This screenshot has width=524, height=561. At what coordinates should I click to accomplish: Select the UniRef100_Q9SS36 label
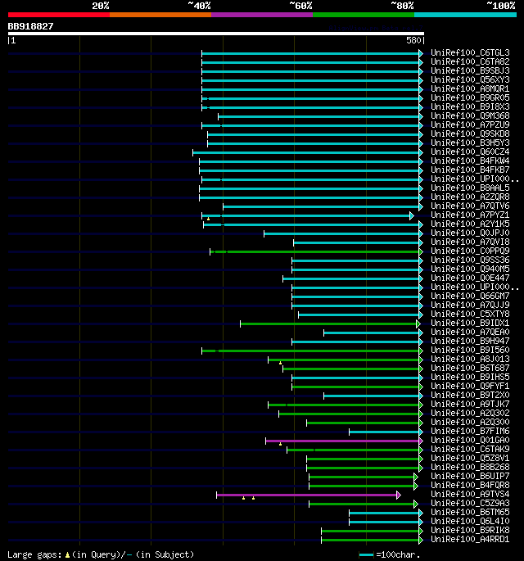point(470,260)
